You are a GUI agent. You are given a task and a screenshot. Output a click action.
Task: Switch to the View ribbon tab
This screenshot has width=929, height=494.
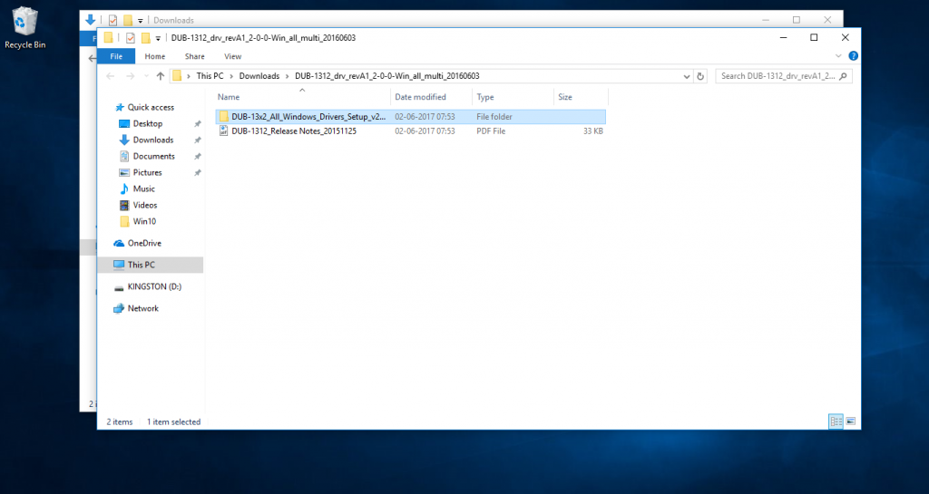pyautogui.click(x=233, y=56)
